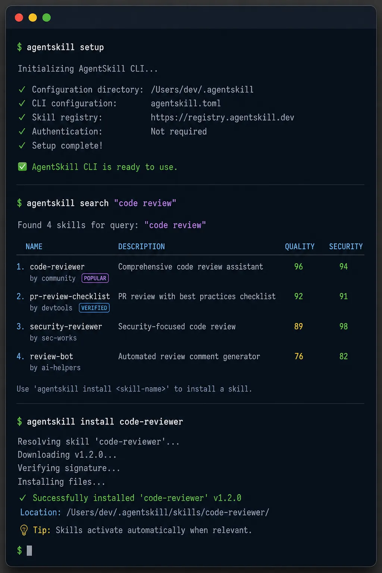The width and height of the screenshot is (382, 573).
Task: Select the review-bot skill name
Action: click(x=51, y=356)
